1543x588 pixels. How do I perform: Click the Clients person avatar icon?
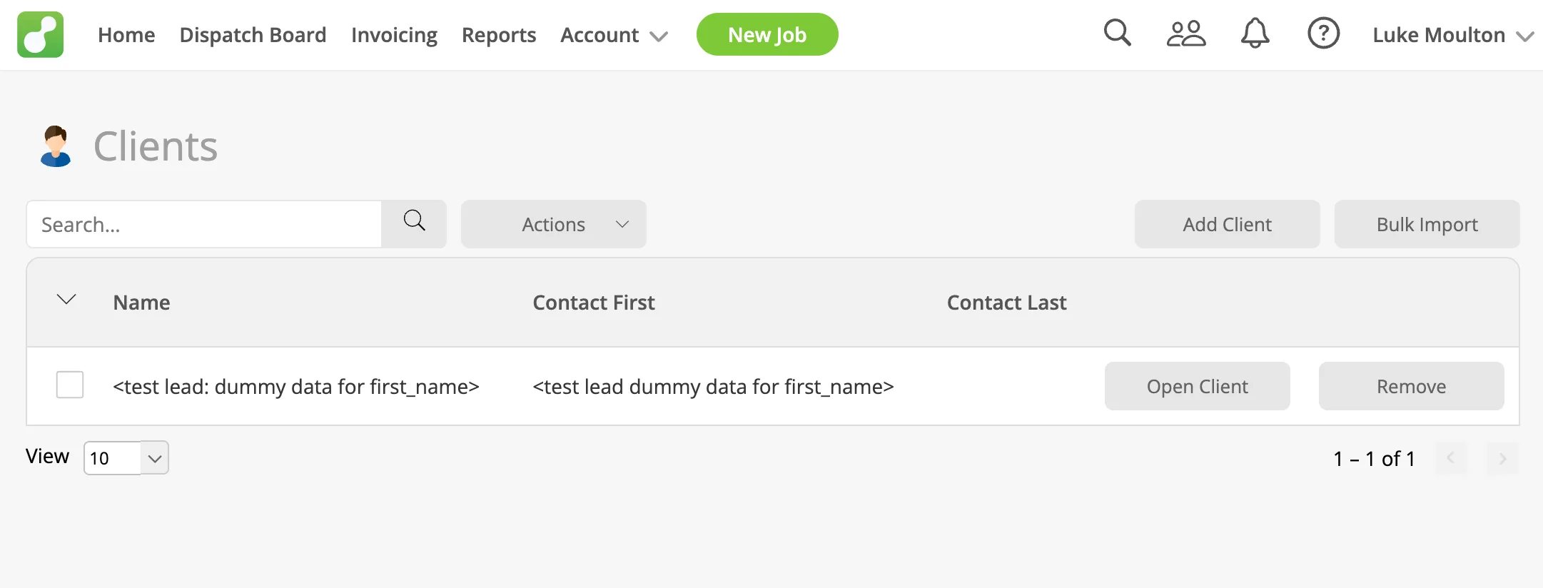coord(56,146)
